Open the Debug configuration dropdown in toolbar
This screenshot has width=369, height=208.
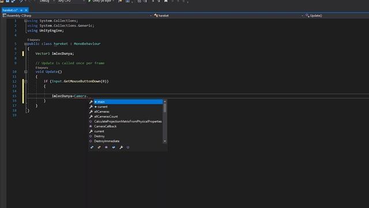point(47,1)
